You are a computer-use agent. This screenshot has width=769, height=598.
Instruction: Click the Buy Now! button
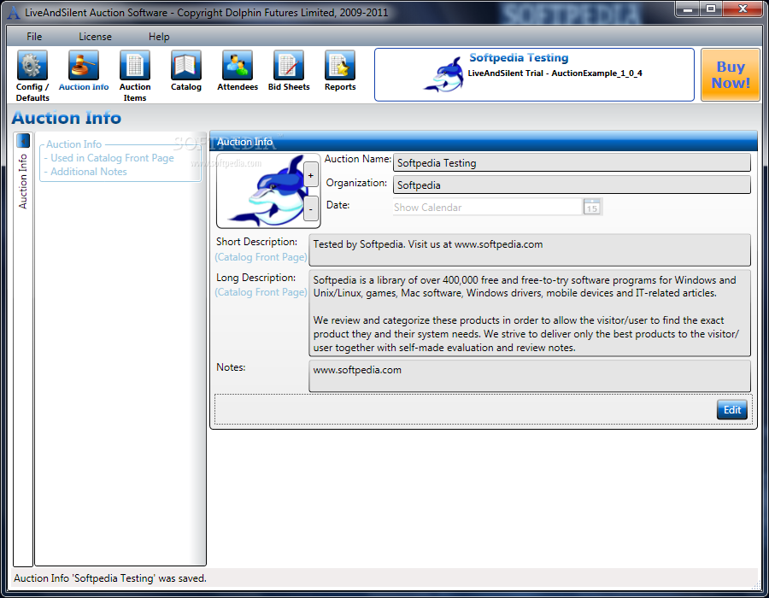pyautogui.click(x=731, y=74)
